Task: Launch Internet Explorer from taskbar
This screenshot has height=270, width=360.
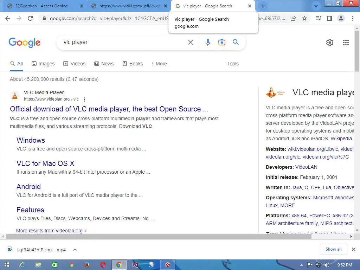Action: (x=22, y=265)
